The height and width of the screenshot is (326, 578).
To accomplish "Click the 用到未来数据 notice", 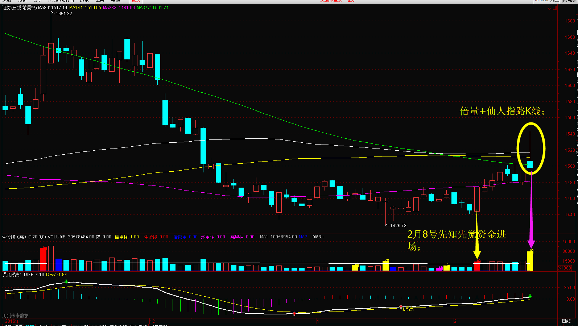I will click(16, 315).
